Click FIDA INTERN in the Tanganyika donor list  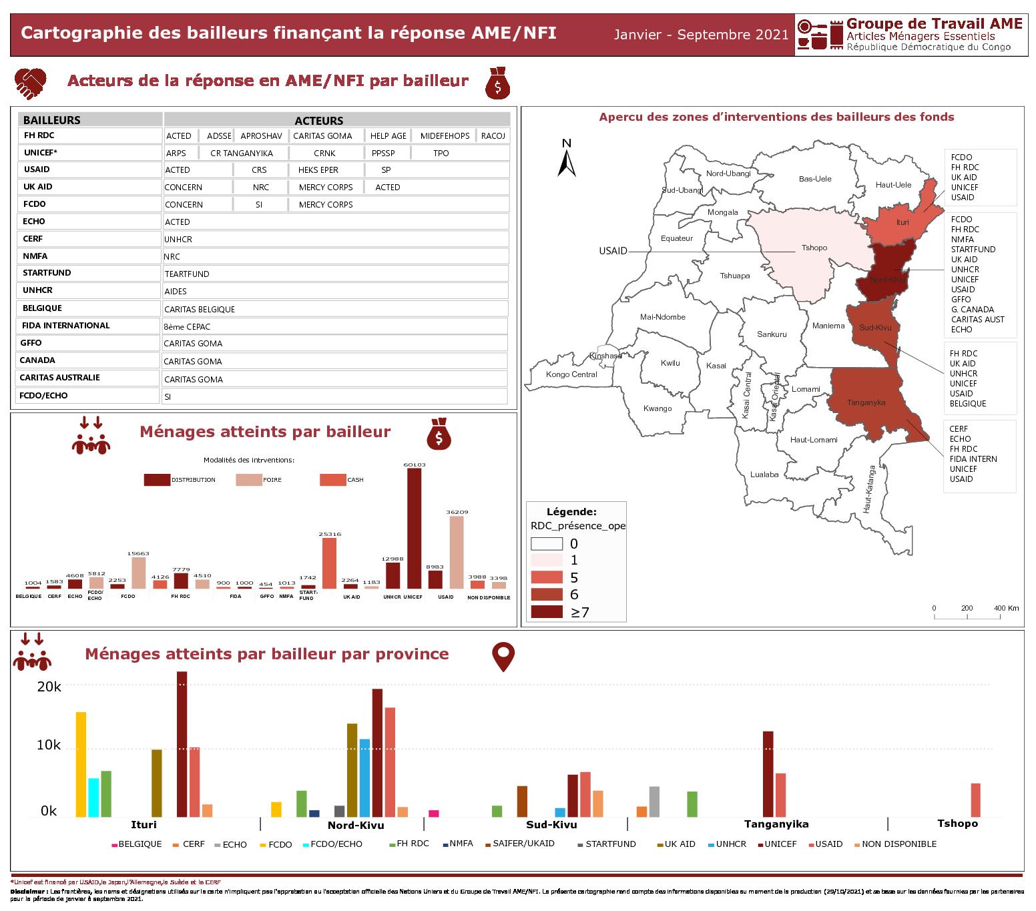[973, 459]
